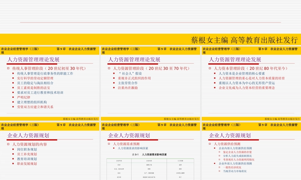Click the red underline bar below 人力资源供给预测

pyautogui.click(x=233, y=139)
